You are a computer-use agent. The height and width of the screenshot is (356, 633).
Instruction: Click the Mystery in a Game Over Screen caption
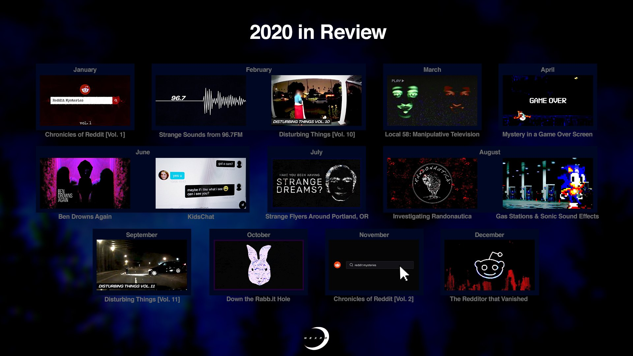pyautogui.click(x=547, y=134)
